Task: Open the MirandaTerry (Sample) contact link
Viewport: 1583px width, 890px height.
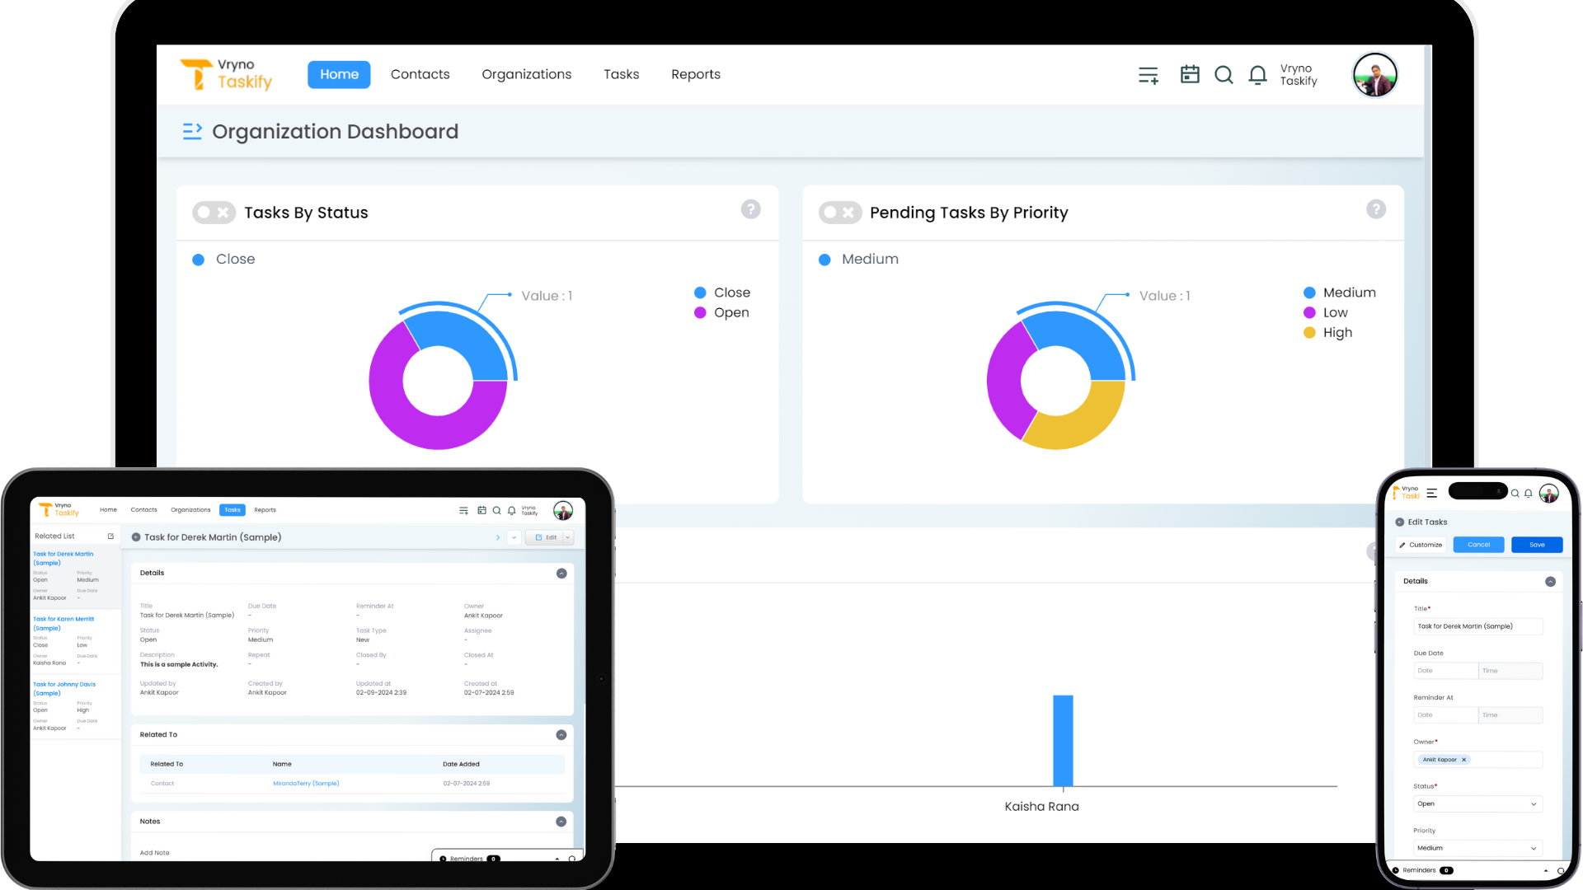Action: pyautogui.click(x=305, y=783)
